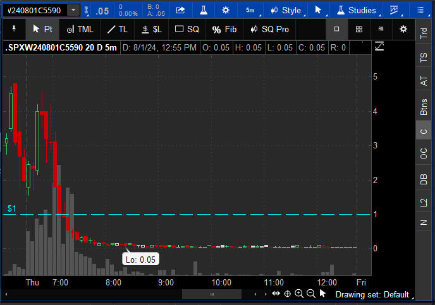
Task: Open the Btns sidebar tab
Action: pyautogui.click(x=424, y=107)
